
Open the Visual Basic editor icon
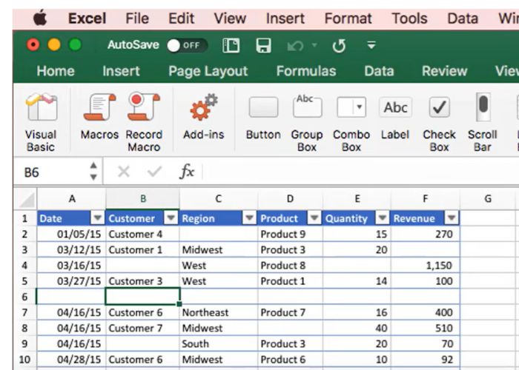point(42,107)
